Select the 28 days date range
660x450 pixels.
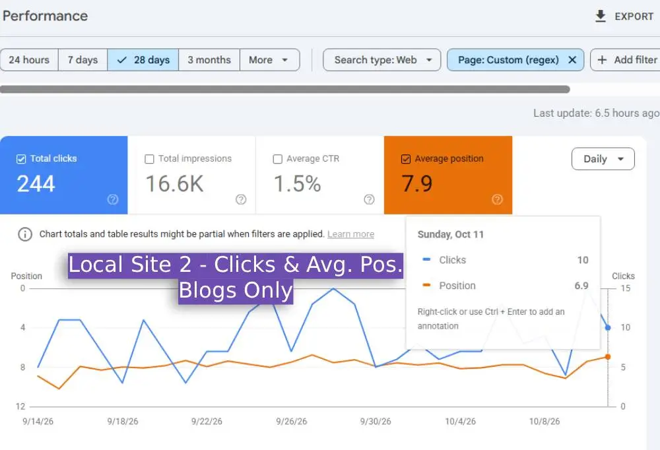pos(143,60)
